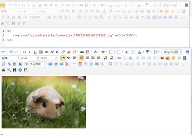
Task: Select all content in lower editor
Action: (x=127, y=52)
